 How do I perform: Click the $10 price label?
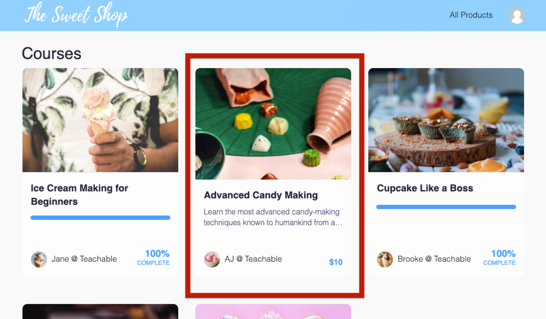(x=336, y=262)
